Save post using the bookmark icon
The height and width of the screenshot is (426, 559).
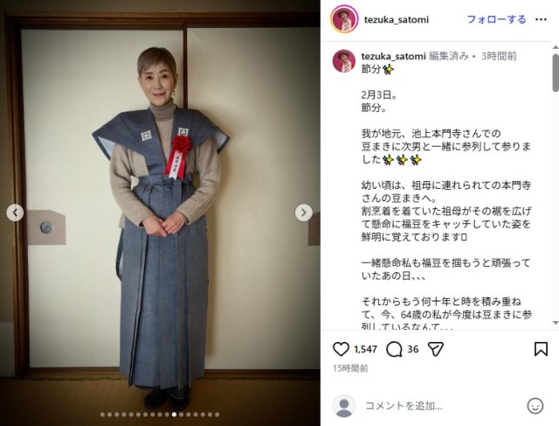coord(541,349)
